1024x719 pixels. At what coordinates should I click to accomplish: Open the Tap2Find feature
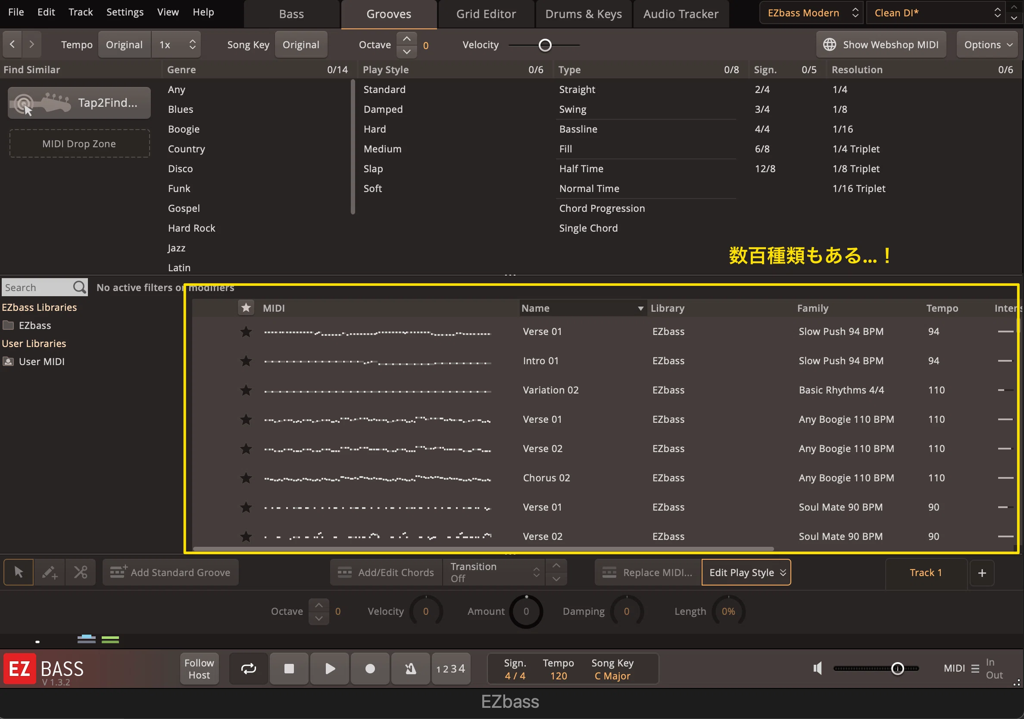coord(79,103)
